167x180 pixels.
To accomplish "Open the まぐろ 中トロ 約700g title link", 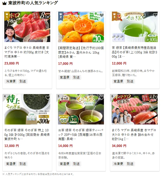I will click(27, 52).
